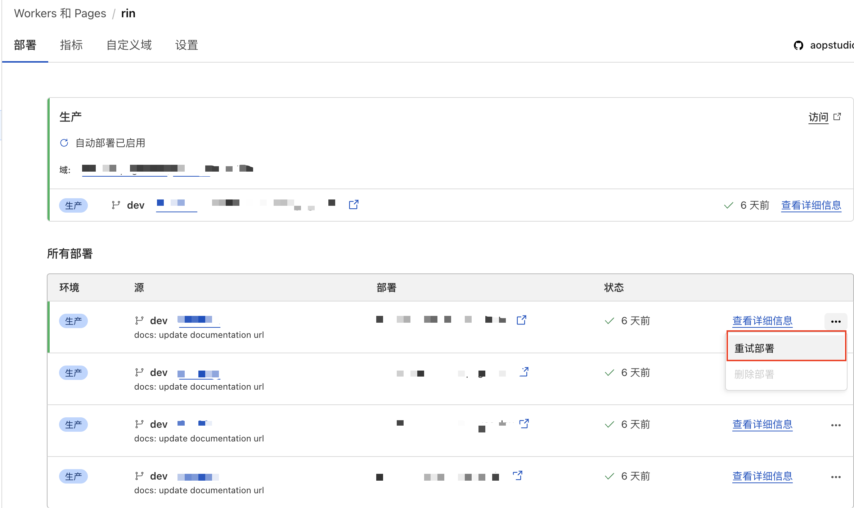
Task: Go to the 设置 tab
Action: pos(186,45)
